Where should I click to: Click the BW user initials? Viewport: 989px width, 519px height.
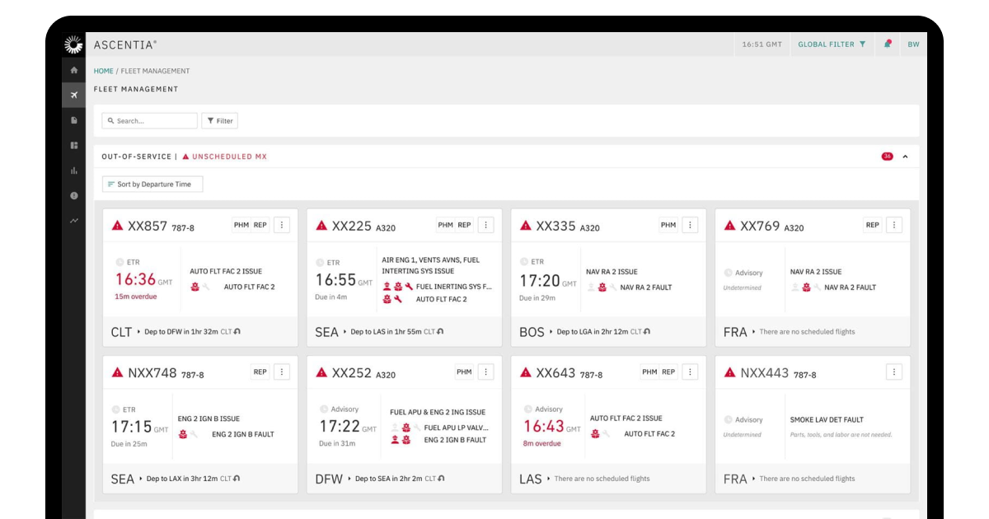[x=913, y=44]
